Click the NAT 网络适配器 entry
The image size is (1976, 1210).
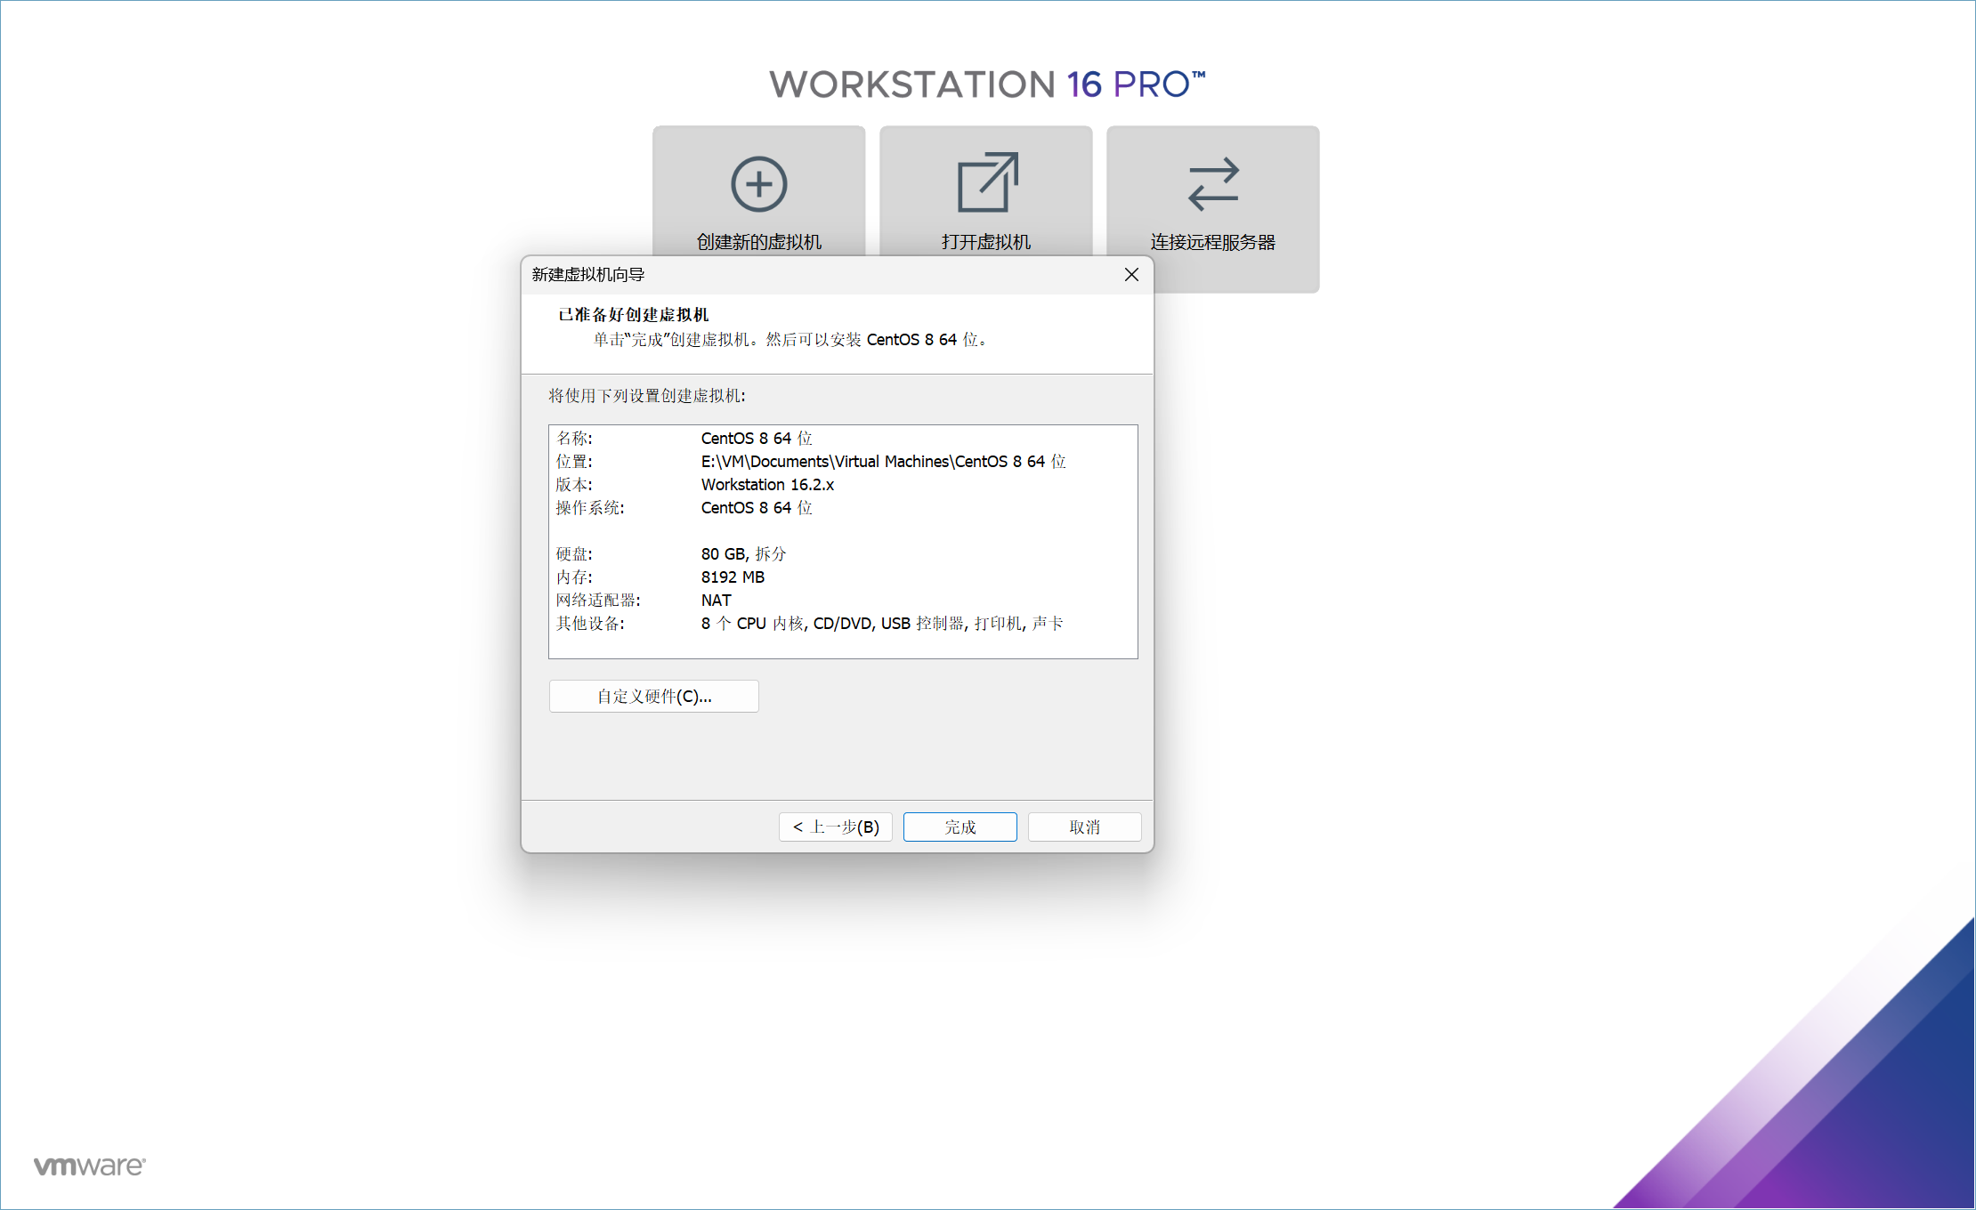pos(715,600)
